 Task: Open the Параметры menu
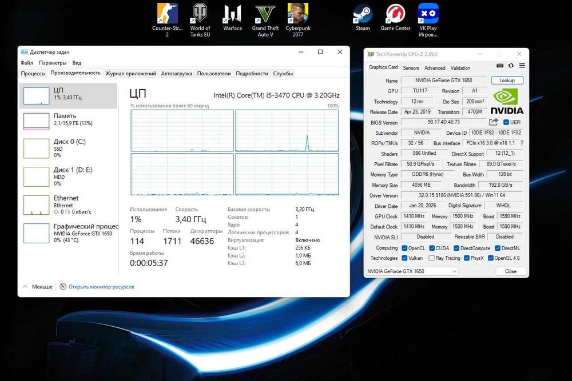[53, 63]
